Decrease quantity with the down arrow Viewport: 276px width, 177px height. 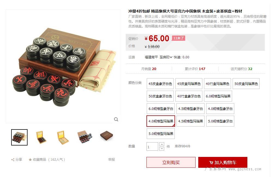pos(161,148)
